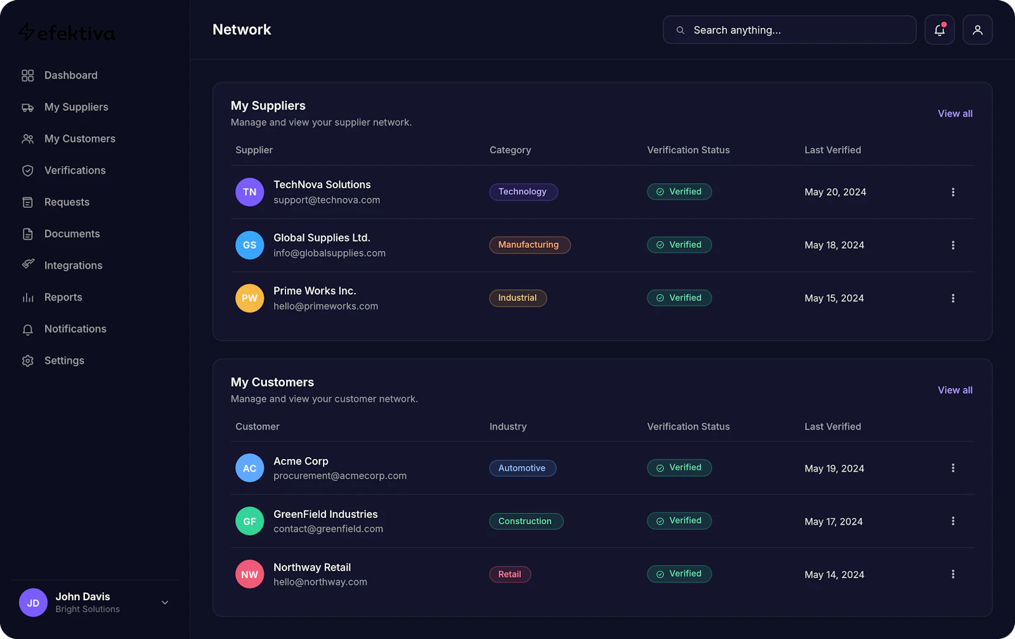The width and height of the screenshot is (1015, 639).
Task: Click the AC avatar for Acme Corp
Action: click(250, 468)
